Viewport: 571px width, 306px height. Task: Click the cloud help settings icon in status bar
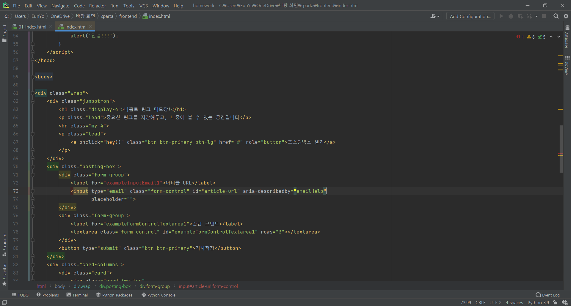pos(565,302)
